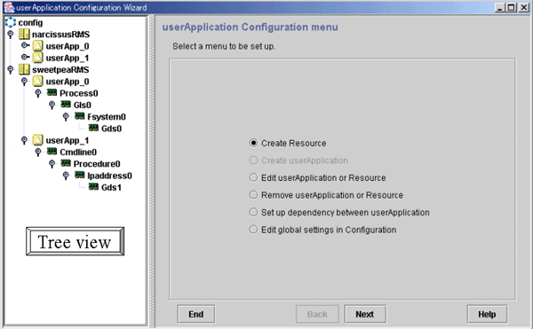The height and width of the screenshot is (329, 533).
Task: Select the Procedure0 tree item
Action: click(97, 164)
